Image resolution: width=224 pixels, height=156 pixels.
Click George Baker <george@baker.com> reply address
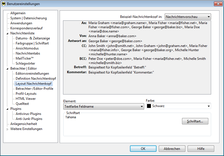click(x=115, y=41)
